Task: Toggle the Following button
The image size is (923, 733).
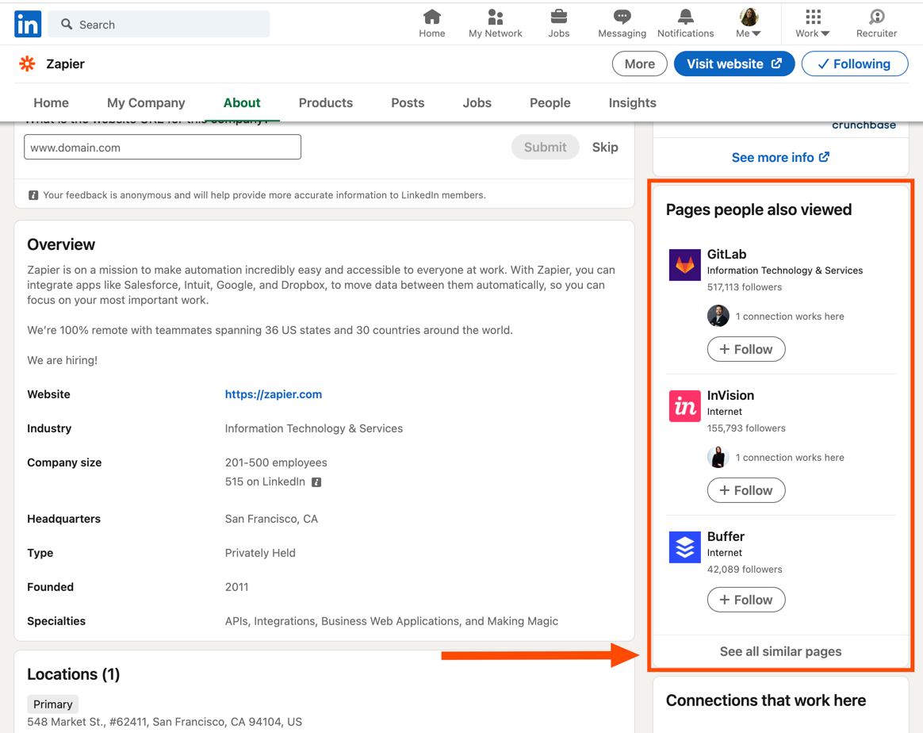Action: pos(855,63)
